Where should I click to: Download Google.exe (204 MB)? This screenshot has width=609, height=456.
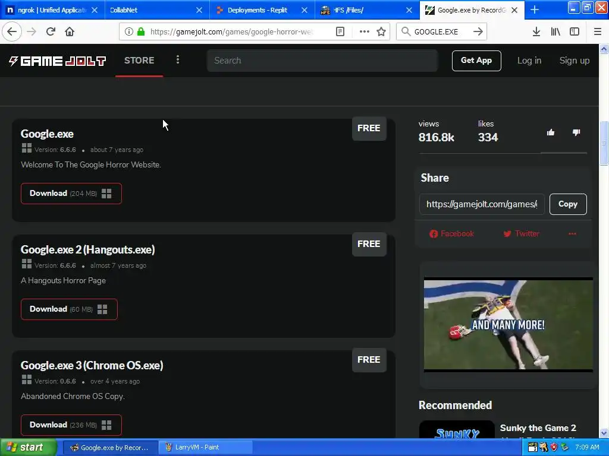[x=71, y=194]
